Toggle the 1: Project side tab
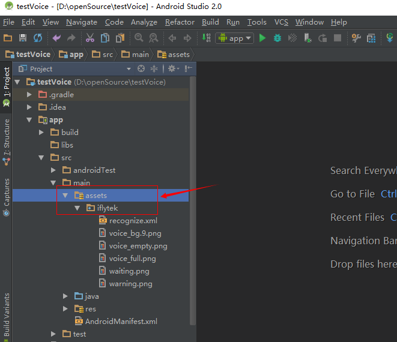This screenshot has height=342, width=397. 7,86
